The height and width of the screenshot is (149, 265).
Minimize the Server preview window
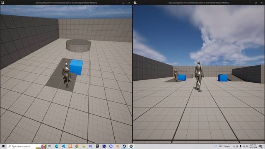(118, 3)
